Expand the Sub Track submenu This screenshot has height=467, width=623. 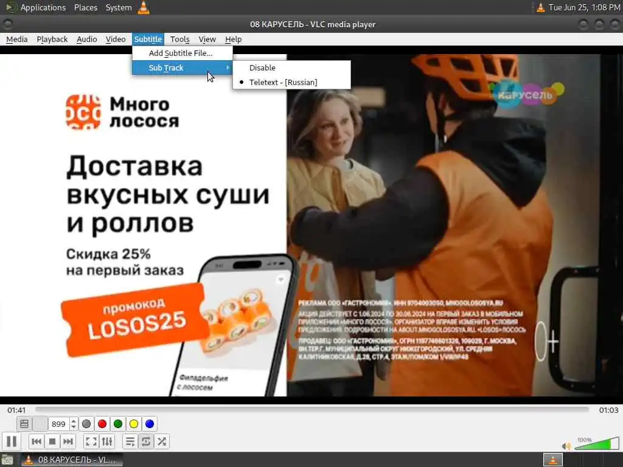[183, 67]
